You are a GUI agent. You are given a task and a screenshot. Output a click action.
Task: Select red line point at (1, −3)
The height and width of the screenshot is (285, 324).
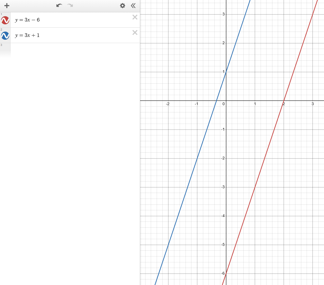[255, 187]
